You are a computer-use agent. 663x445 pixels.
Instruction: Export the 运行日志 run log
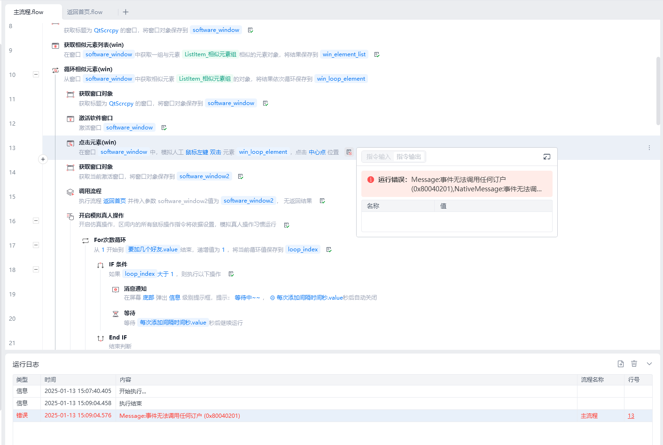click(x=621, y=364)
